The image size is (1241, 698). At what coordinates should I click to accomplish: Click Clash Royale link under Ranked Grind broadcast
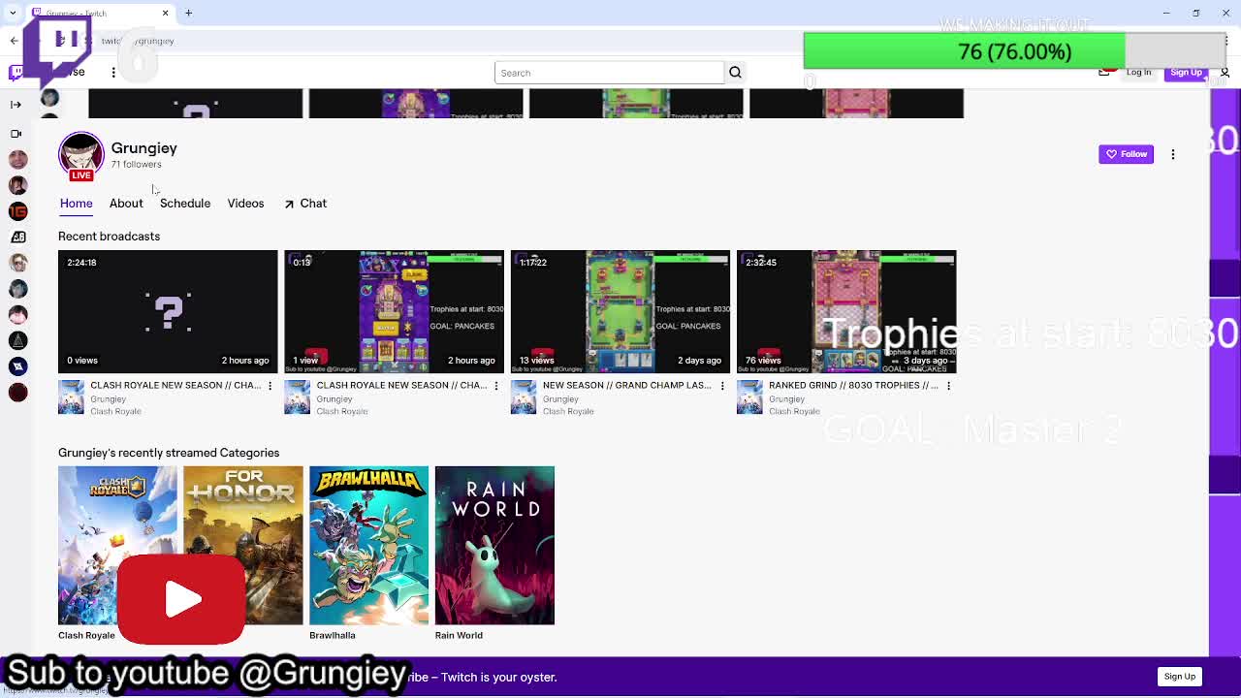(x=795, y=412)
